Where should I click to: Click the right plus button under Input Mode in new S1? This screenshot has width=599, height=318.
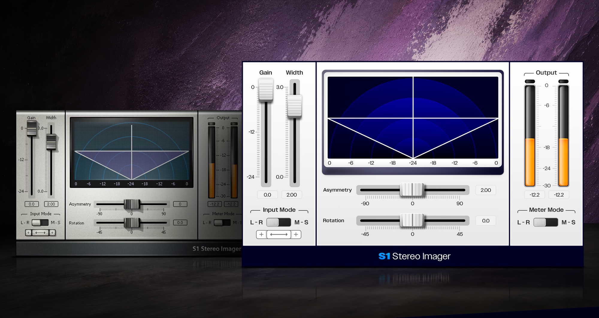[296, 235]
